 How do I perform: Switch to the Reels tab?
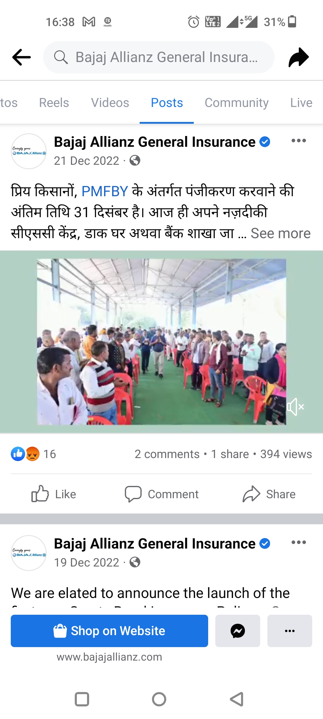click(x=54, y=103)
